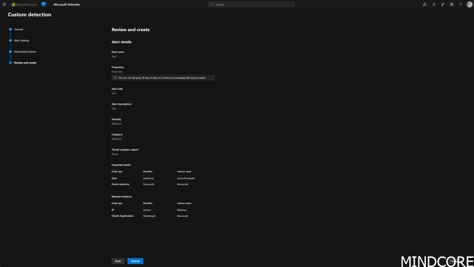Click the 'OAuthAppId' identifier cell
This screenshot has height=267, width=474.
(x=150, y=216)
